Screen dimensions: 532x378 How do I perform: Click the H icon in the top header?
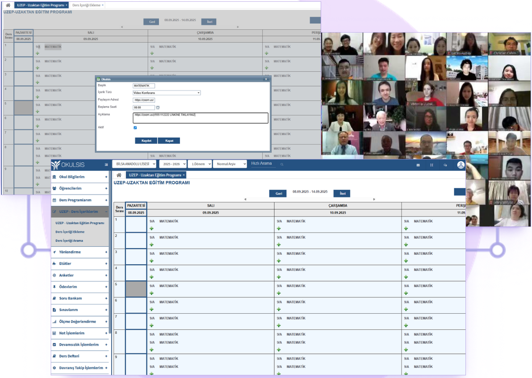[431, 165]
